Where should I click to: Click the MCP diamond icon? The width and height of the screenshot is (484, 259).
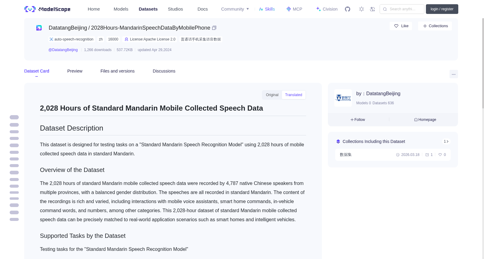pyautogui.click(x=289, y=9)
